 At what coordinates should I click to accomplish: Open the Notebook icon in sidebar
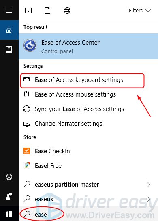(x=9, y=49)
